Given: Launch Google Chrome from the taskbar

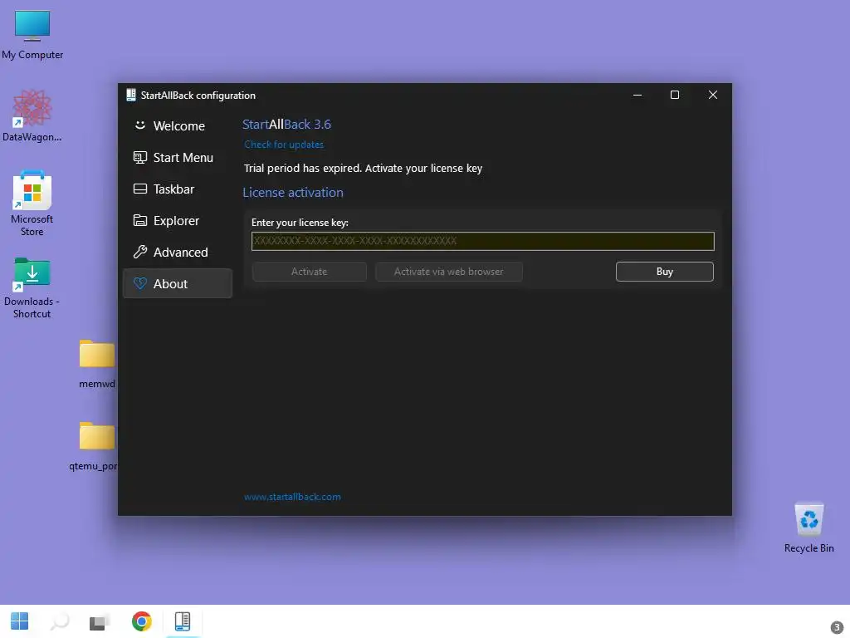Looking at the screenshot, I should pyautogui.click(x=141, y=621).
